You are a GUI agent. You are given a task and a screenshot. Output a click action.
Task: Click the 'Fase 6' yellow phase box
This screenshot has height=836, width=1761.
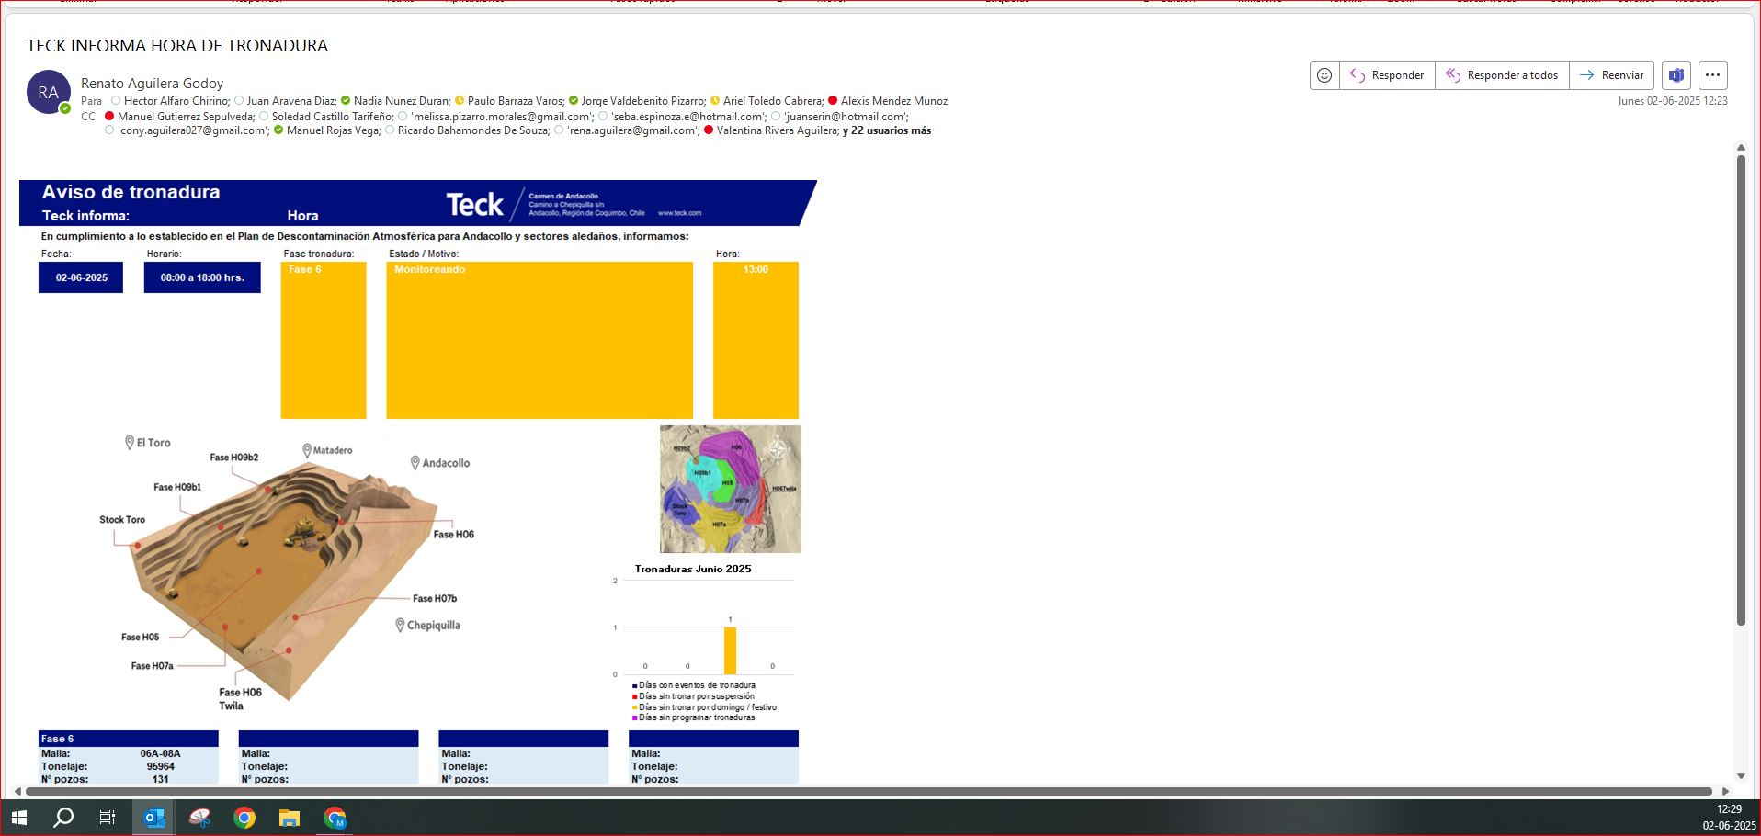click(324, 340)
